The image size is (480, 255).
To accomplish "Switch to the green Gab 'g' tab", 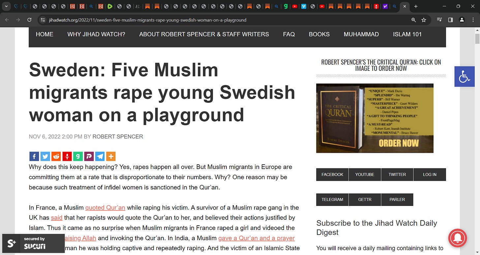I will pos(285,6).
